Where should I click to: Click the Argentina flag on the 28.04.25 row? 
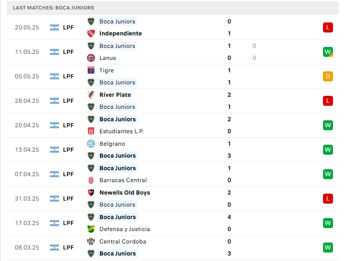coord(54,101)
